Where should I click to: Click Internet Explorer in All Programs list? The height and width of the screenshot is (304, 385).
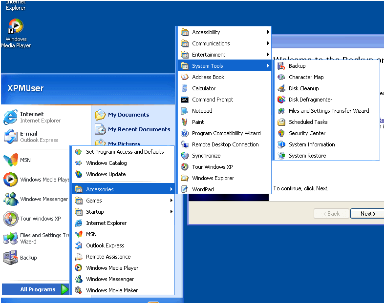pyautogui.click(x=123, y=223)
